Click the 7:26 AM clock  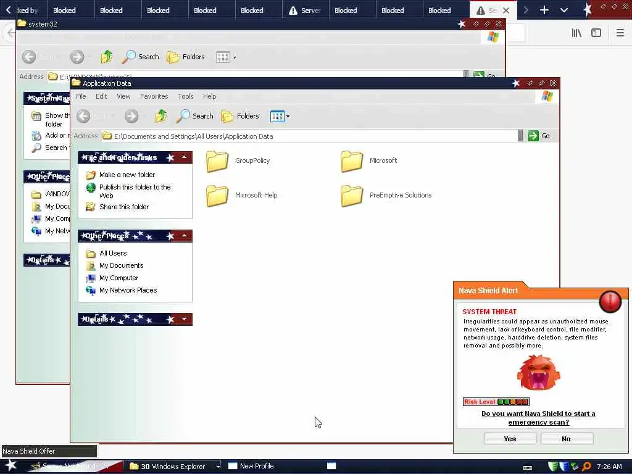[x=609, y=467]
